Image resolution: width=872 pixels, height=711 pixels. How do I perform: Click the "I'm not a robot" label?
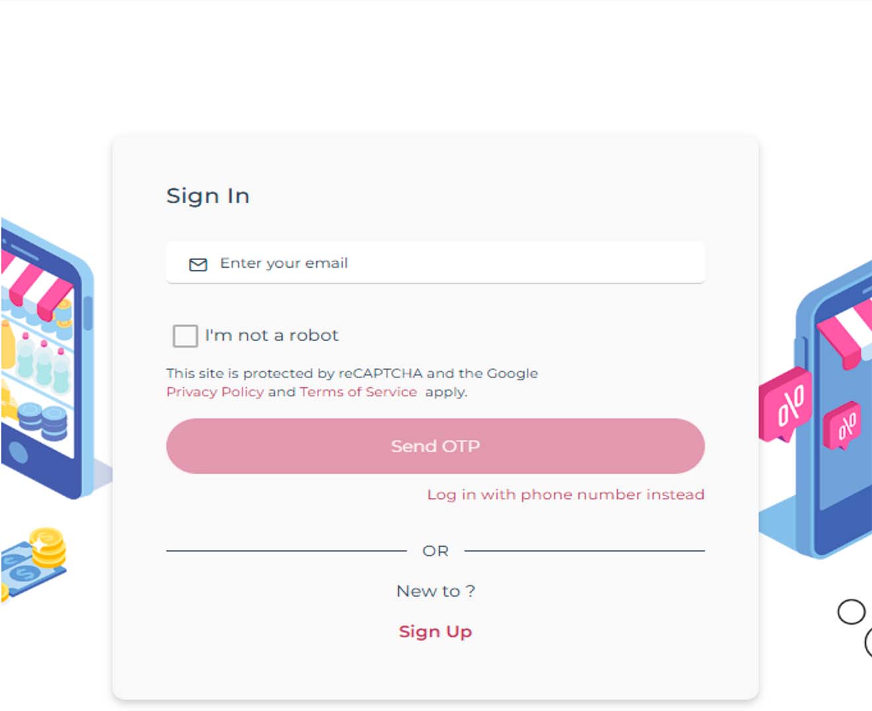pyautogui.click(x=271, y=336)
